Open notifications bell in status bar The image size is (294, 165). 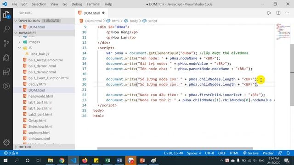point(288,153)
